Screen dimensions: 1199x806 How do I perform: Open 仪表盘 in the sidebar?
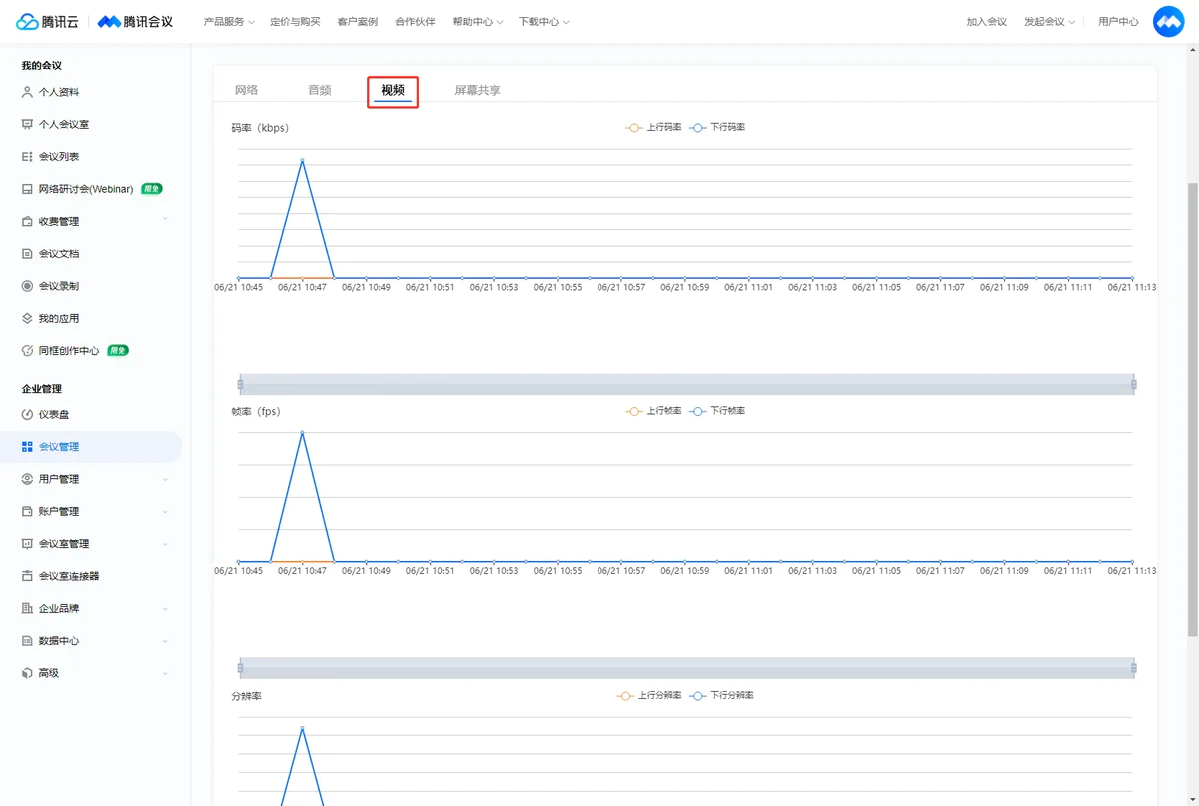point(54,414)
